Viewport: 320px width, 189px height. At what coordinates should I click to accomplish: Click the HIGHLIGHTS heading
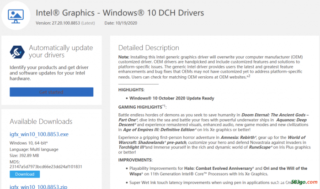click(x=131, y=90)
